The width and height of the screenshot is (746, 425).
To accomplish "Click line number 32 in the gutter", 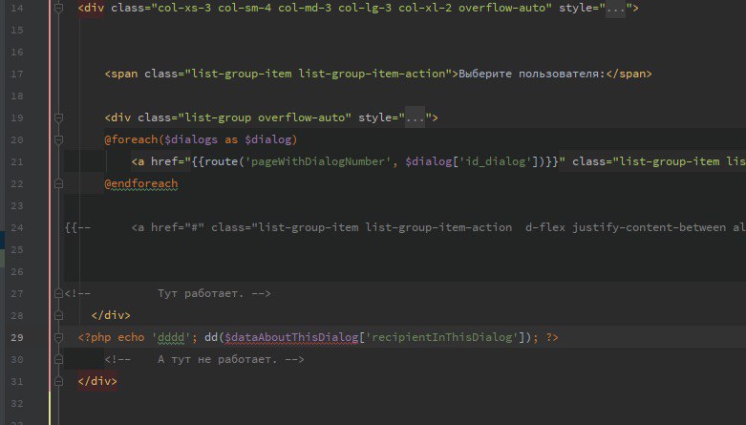I will [x=16, y=404].
